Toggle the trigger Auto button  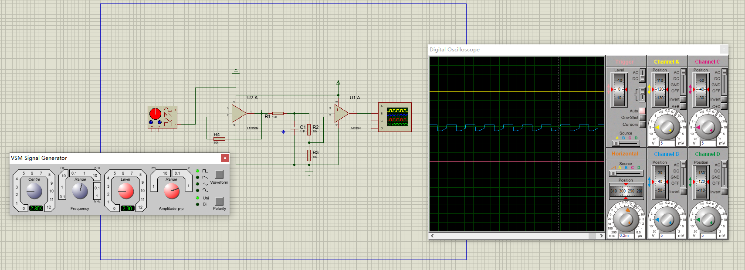pyautogui.click(x=642, y=111)
